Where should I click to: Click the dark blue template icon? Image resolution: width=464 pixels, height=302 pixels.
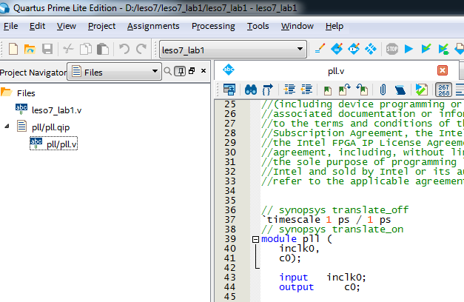(400, 90)
